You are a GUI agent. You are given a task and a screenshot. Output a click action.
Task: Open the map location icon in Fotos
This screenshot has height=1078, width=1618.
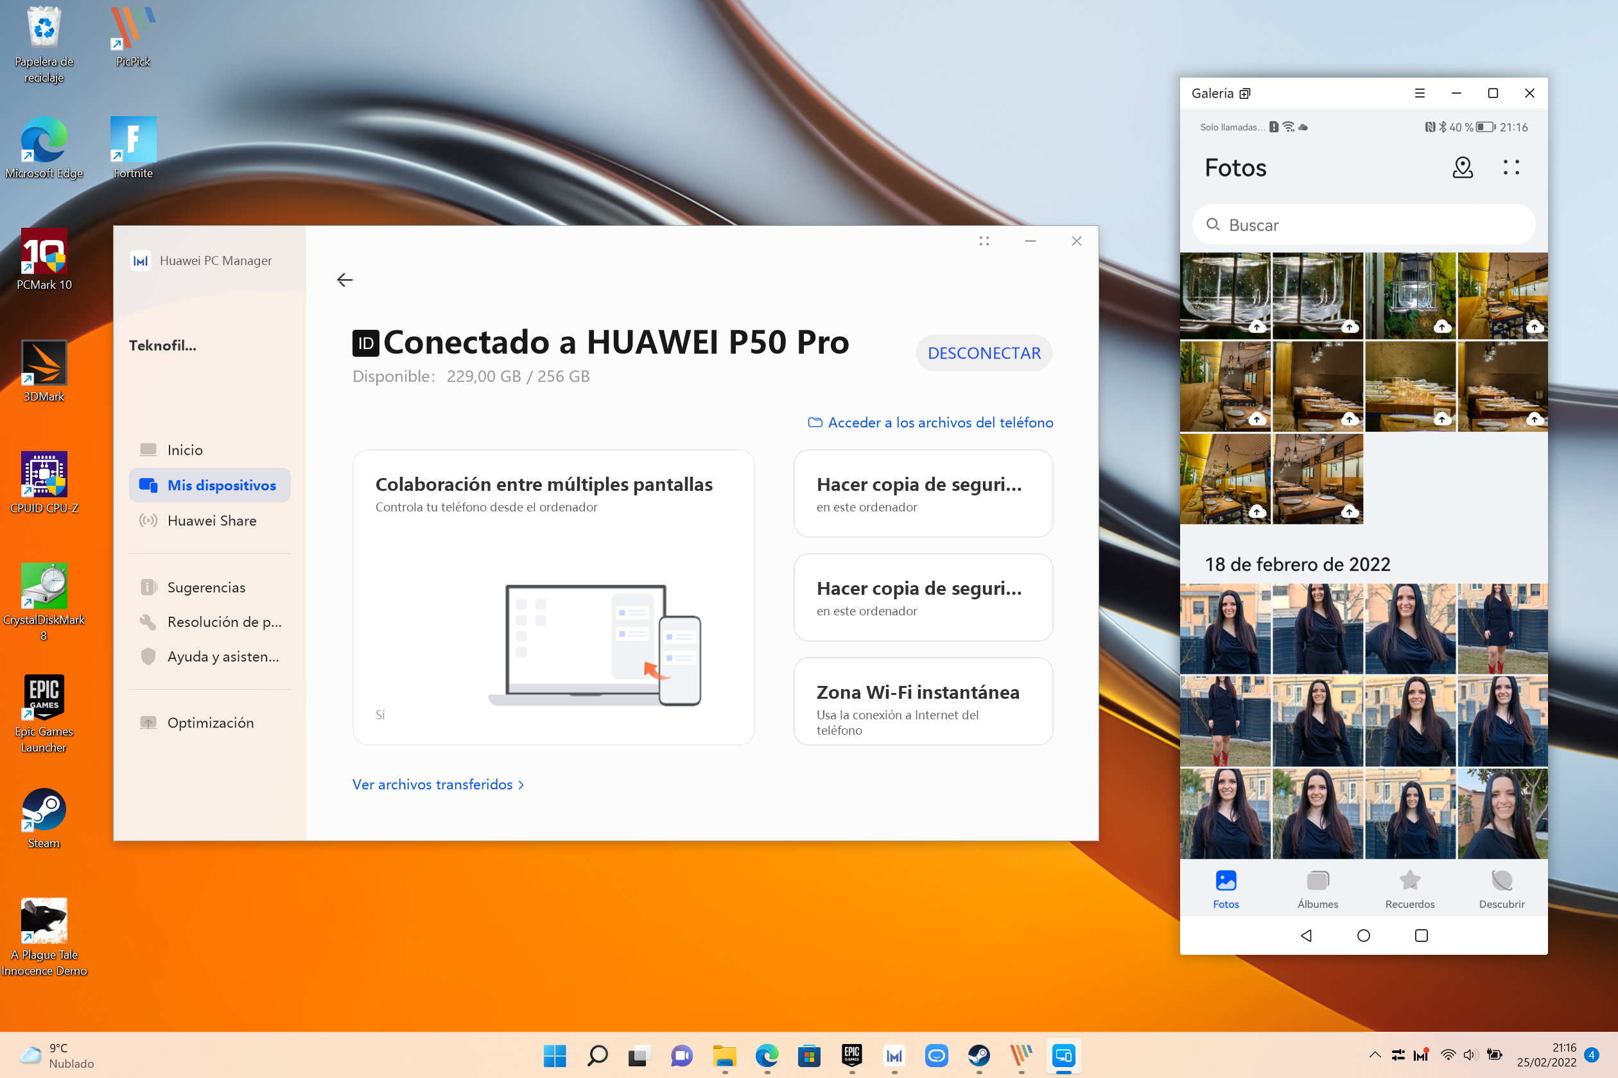pos(1462,167)
